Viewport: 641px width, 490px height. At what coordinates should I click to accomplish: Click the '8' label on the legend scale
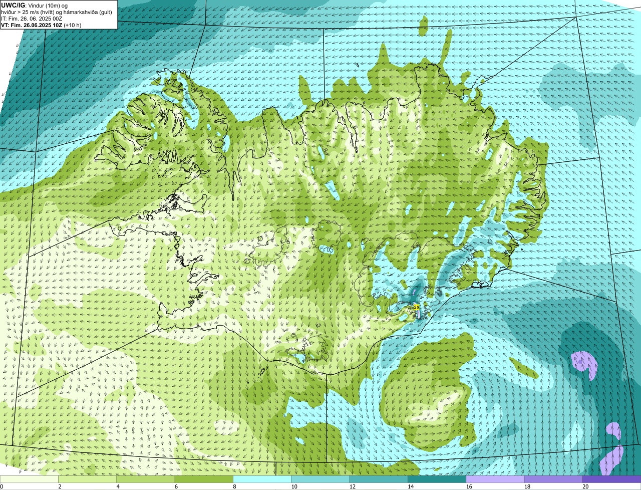pos(235,486)
